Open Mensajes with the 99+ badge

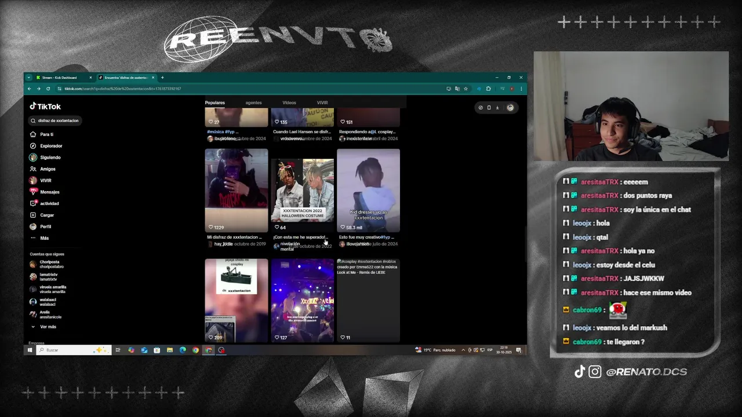click(x=45, y=192)
